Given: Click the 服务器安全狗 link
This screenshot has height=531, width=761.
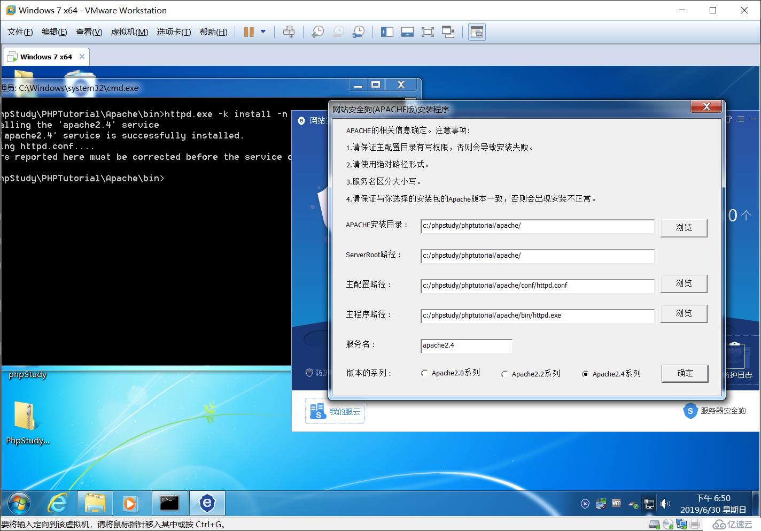Looking at the screenshot, I should pyautogui.click(x=715, y=411).
